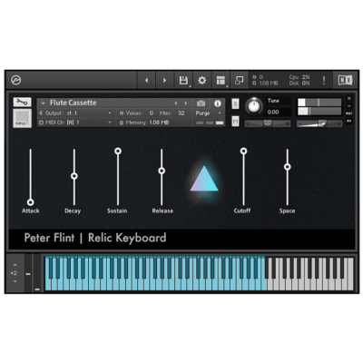The width and height of the screenshot is (363, 363).
Task: Click the Native Instruments NI logo
Action: point(345,80)
